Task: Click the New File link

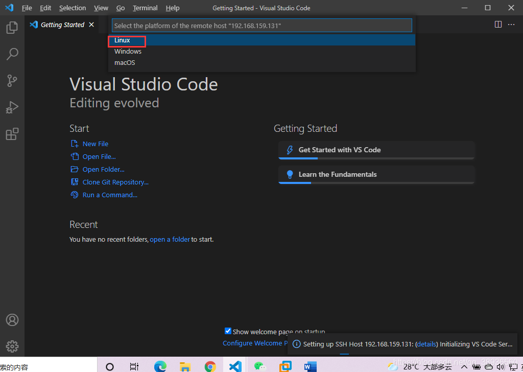Action: click(96, 144)
